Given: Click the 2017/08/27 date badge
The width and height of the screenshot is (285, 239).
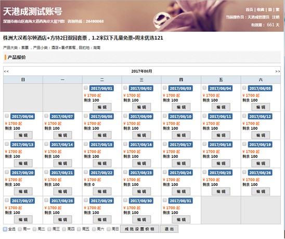Looking at the screenshot, I should tap(22, 201).
